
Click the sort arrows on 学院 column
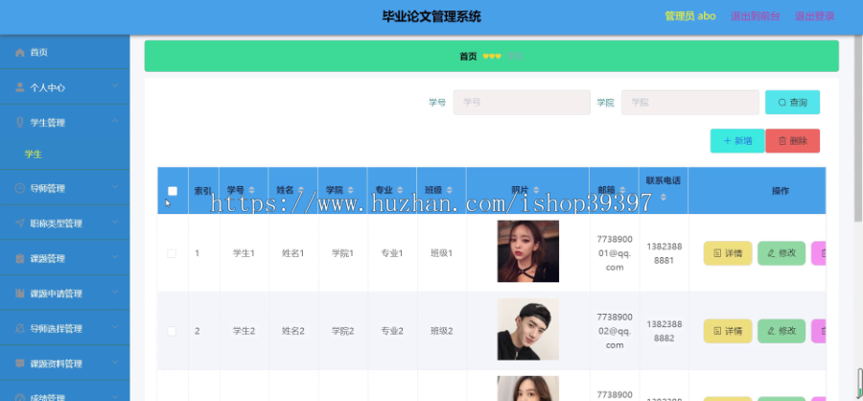351,190
